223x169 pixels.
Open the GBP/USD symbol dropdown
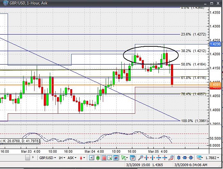(x=47, y=158)
